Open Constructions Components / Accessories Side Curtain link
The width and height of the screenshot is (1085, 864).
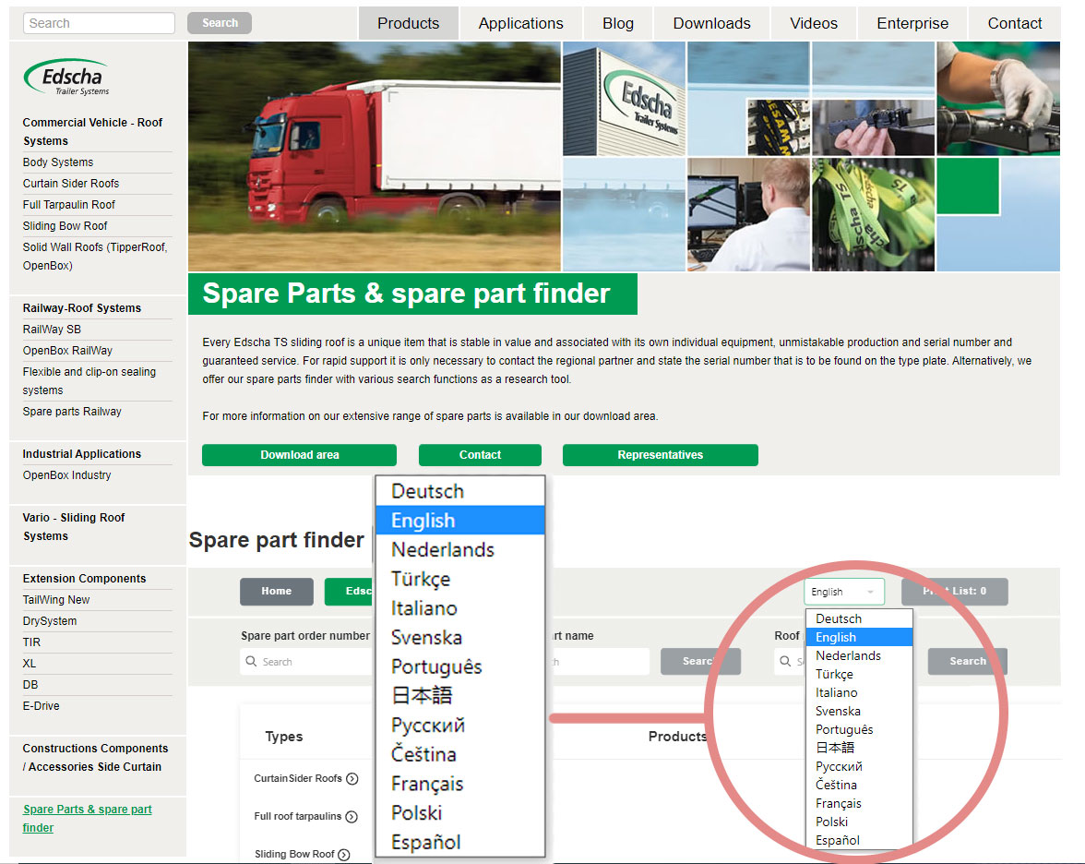tap(96, 757)
